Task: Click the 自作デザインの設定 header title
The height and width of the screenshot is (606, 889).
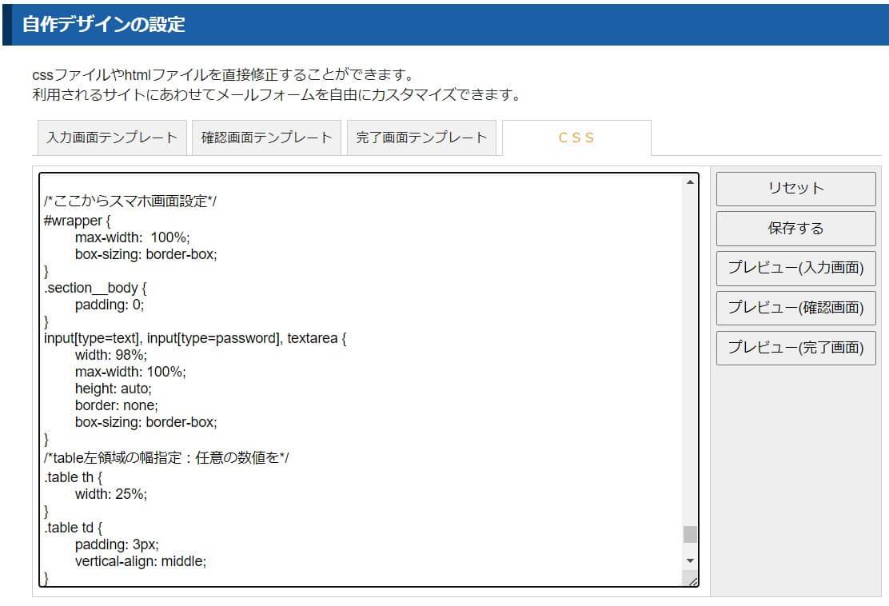Action: (104, 25)
